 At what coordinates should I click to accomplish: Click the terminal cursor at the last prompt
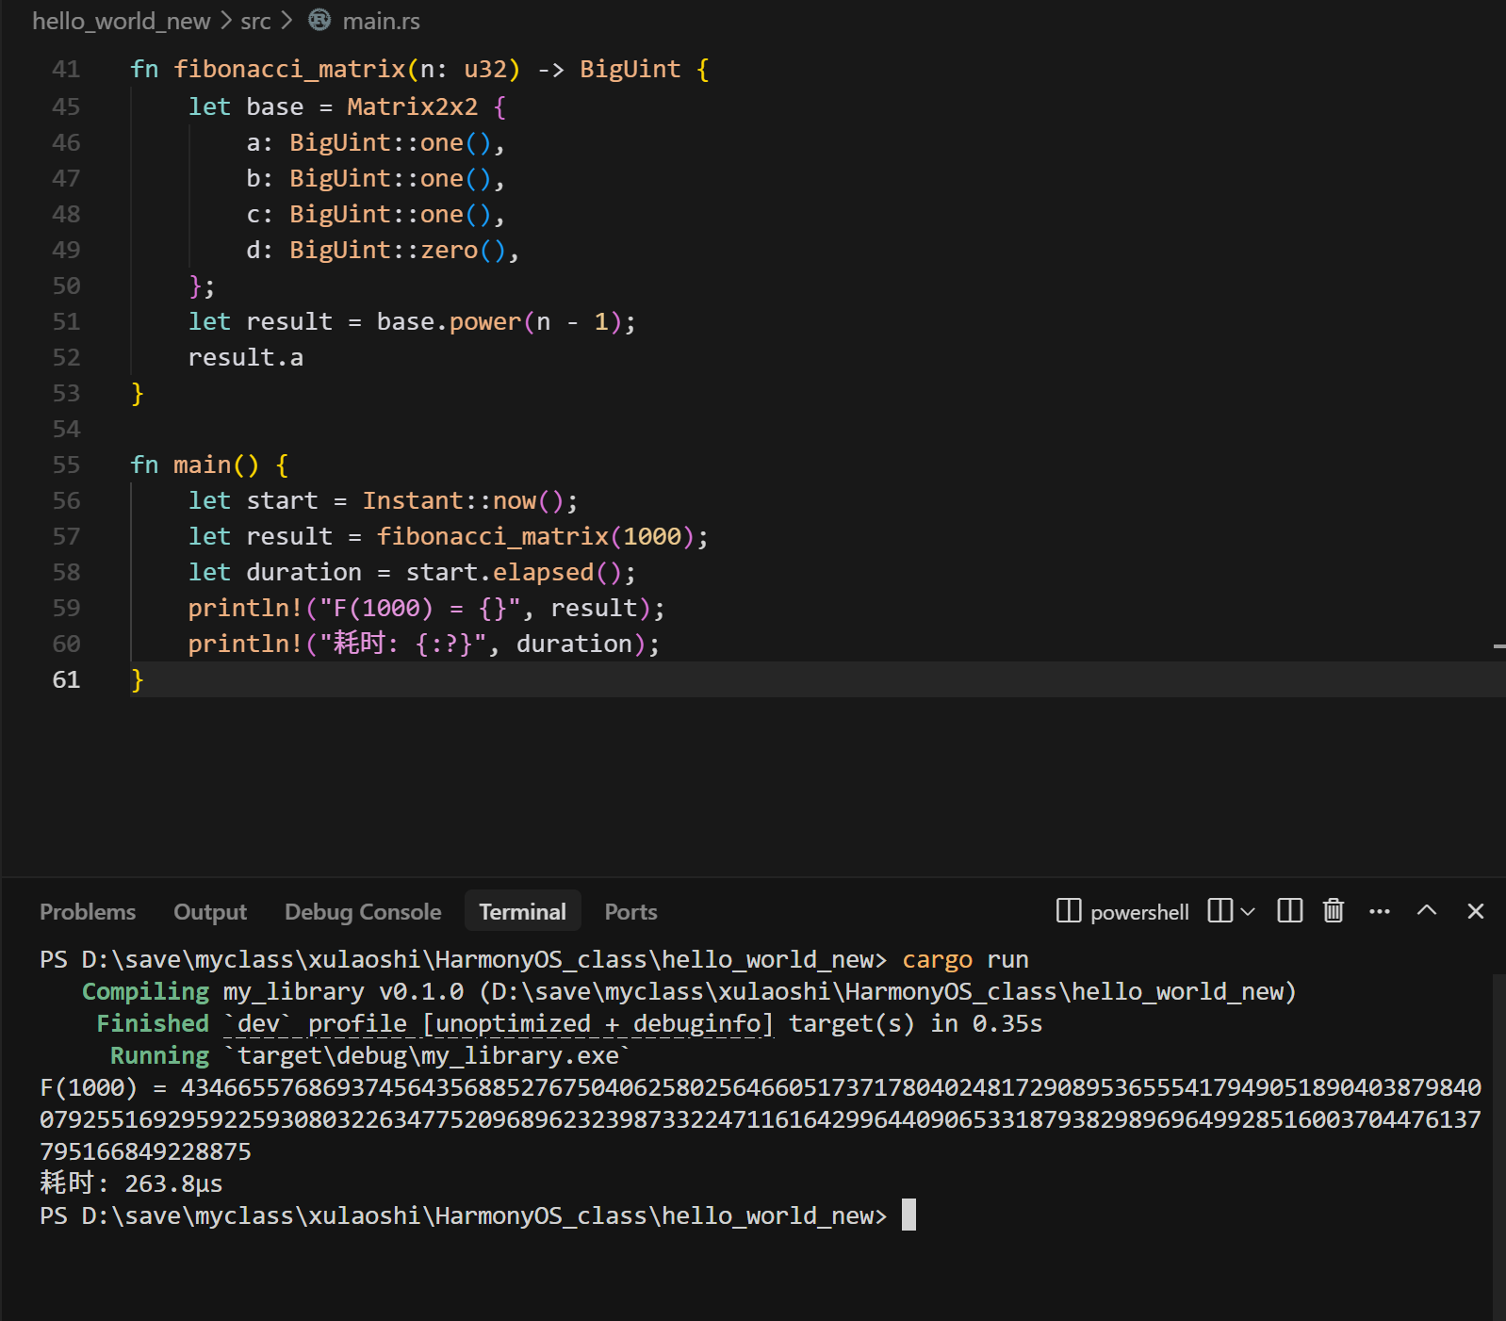point(909,1215)
